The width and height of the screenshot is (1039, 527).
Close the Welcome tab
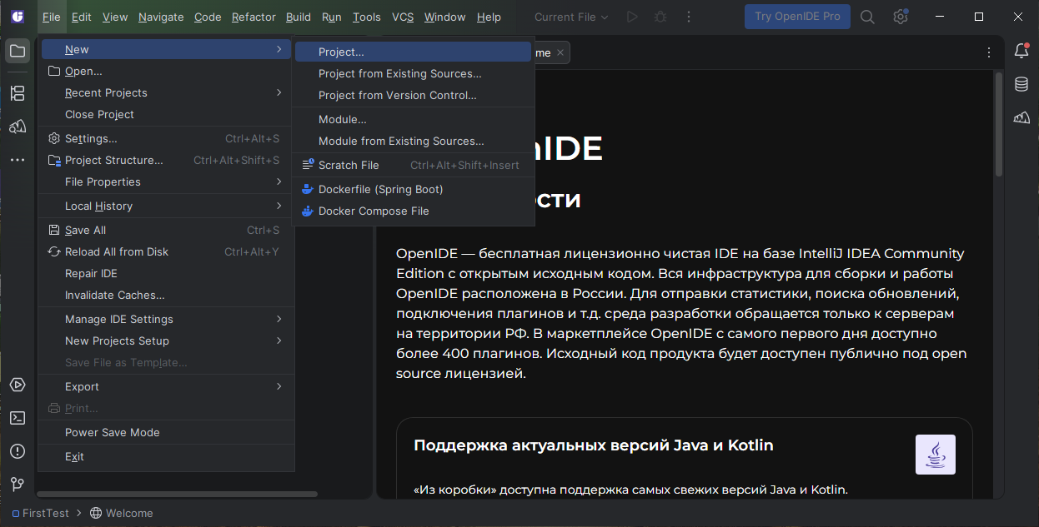pos(560,52)
